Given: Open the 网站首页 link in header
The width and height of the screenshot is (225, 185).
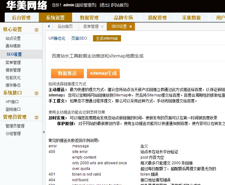Looking at the screenshot, I should [120, 5].
